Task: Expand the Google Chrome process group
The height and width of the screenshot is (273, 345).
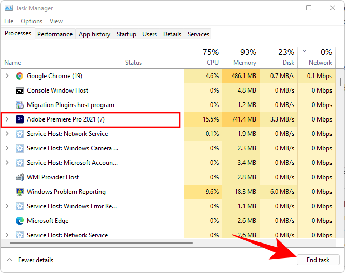Action: [7, 76]
